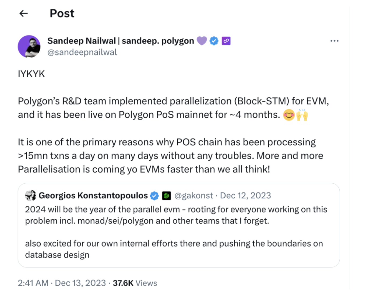366x295 pixels.
Task: Click the purple heart emoji in name
Action: [x=202, y=41]
